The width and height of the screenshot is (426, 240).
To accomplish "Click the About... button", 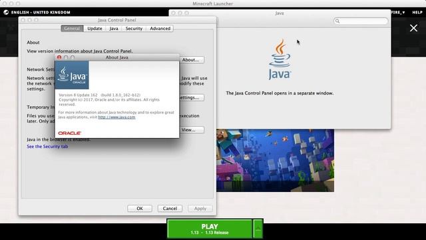I will pos(192,59).
